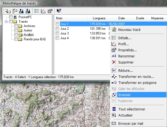Click the first toolbar icon on left
The width and height of the screenshot is (167, 127).
click(8, 11)
